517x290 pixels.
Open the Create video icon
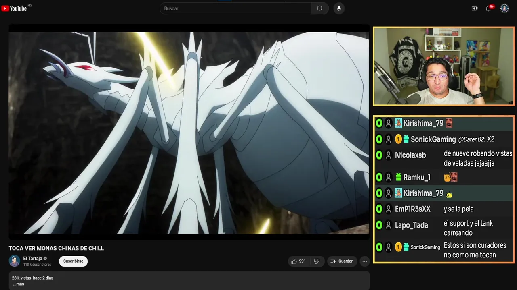coord(475,8)
